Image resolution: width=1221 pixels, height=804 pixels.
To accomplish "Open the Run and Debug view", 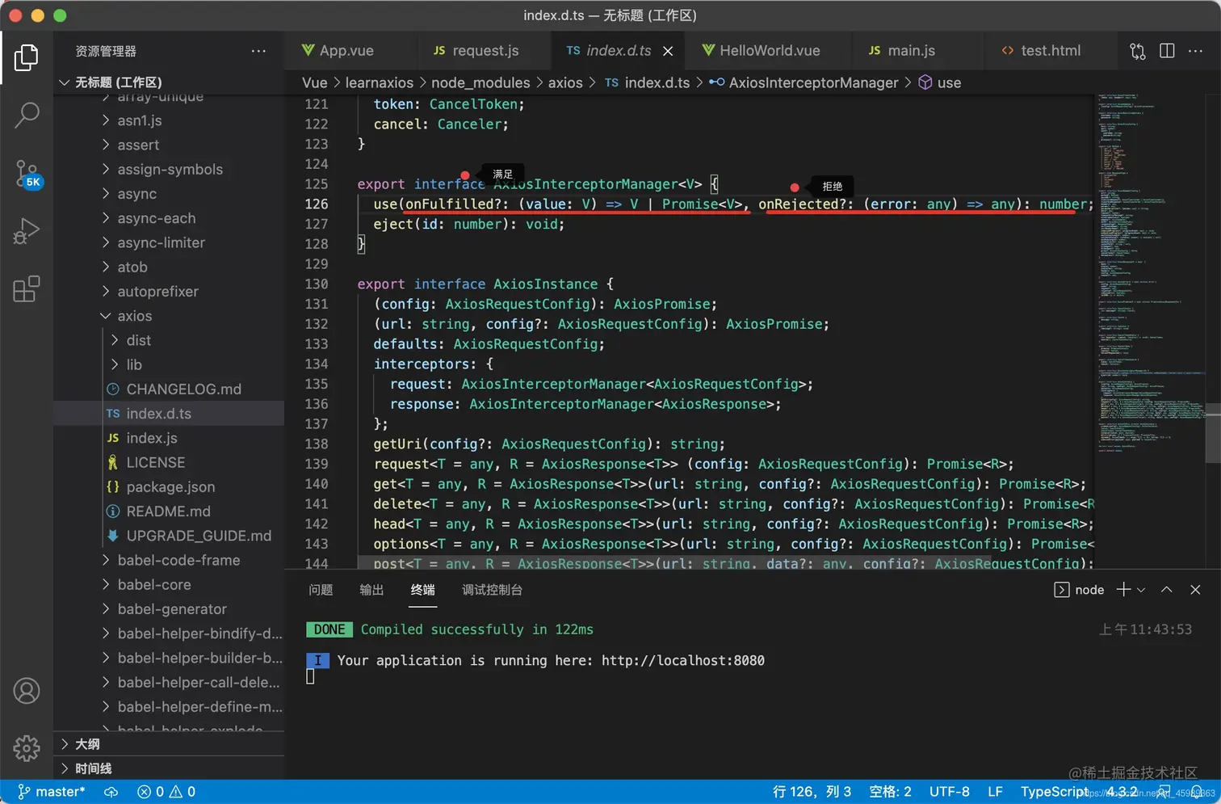I will coord(27,231).
